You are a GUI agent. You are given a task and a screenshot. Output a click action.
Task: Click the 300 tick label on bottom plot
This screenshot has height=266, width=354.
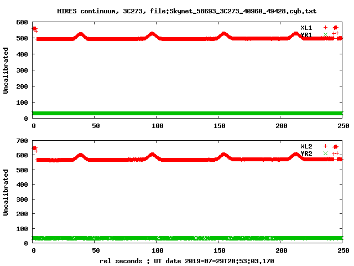(x=22, y=199)
